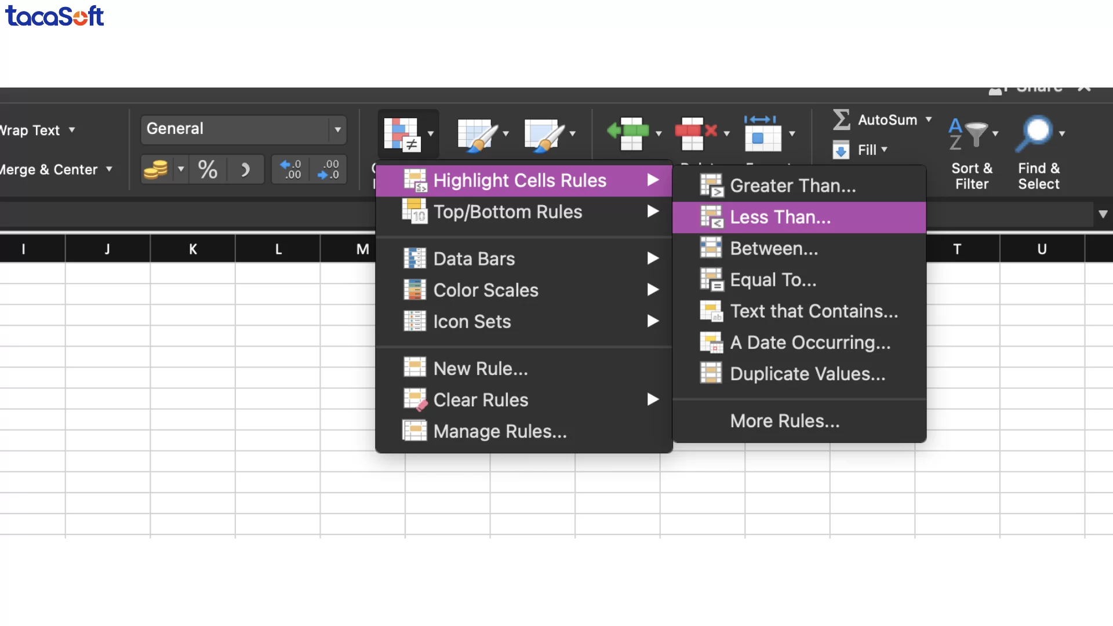Click the Decrease Decimal icon
This screenshot has width=1113, height=626.
pos(328,169)
